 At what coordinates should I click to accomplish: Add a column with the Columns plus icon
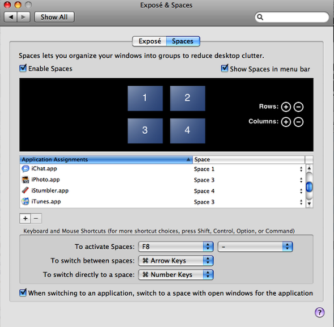(286, 122)
